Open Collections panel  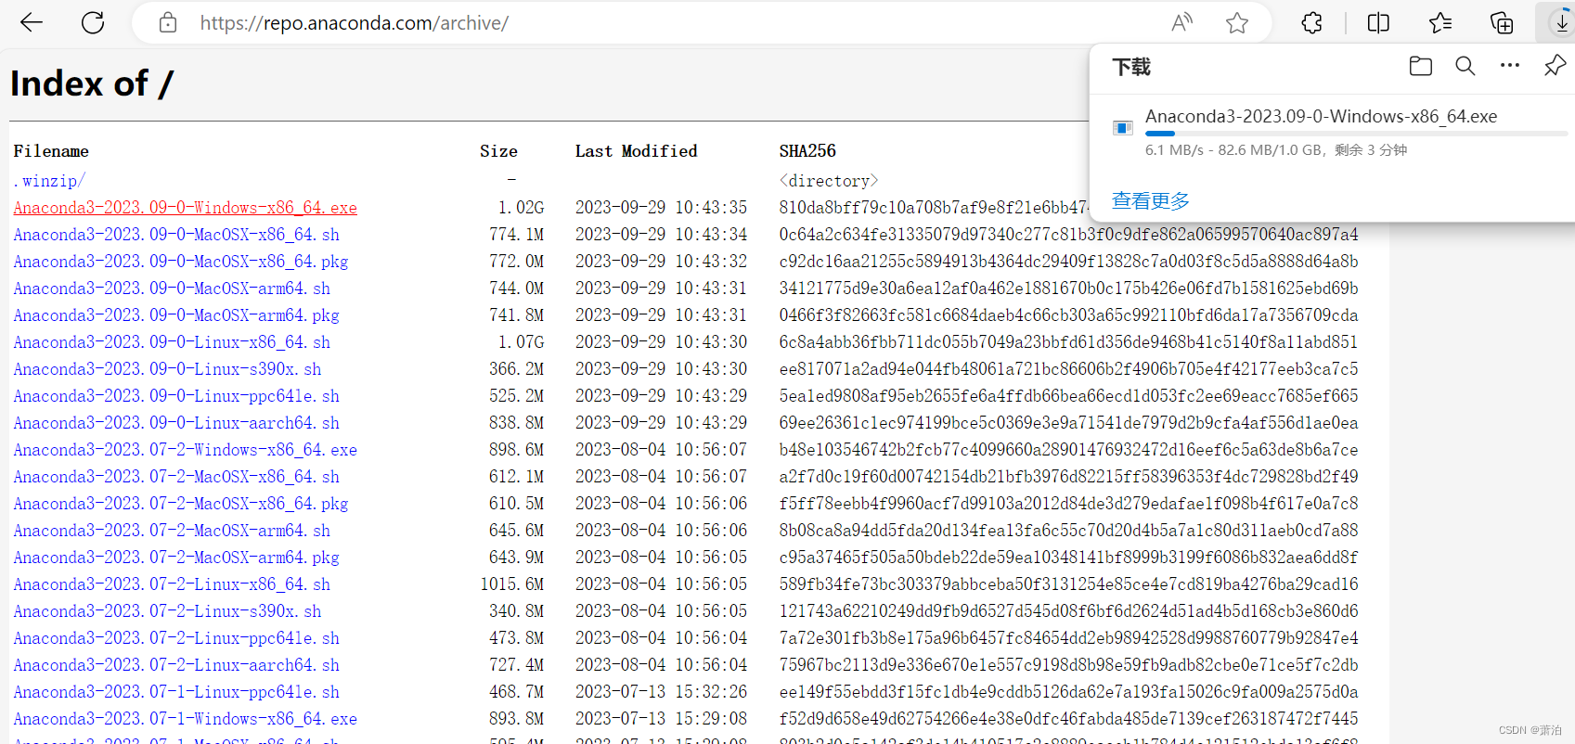pyautogui.click(x=1502, y=22)
